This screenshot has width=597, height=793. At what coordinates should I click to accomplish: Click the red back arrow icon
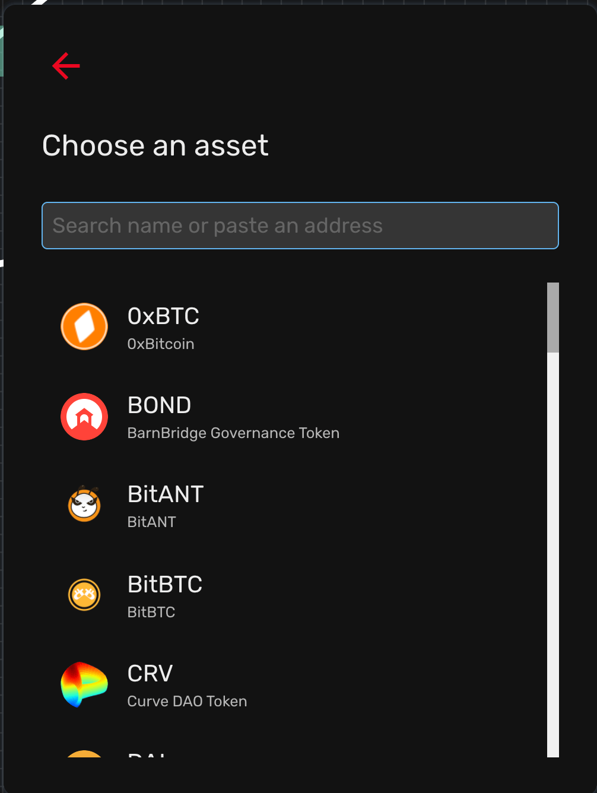coord(66,65)
